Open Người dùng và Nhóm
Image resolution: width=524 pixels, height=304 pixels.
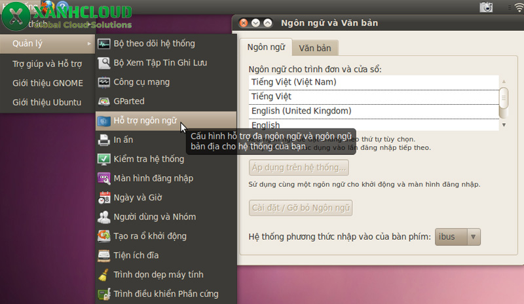coord(166,217)
